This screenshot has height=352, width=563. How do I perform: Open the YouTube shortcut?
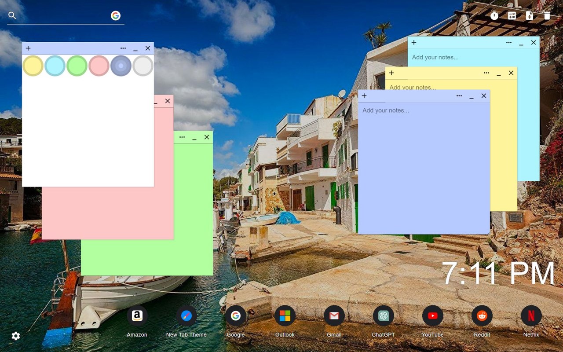click(x=433, y=316)
